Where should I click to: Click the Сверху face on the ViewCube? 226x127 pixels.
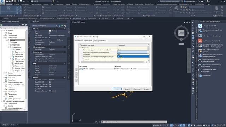click(181, 33)
